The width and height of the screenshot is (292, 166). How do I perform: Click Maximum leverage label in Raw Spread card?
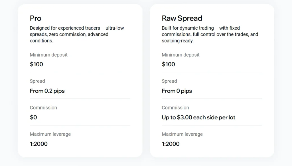pyautogui.click(x=182, y=134)
